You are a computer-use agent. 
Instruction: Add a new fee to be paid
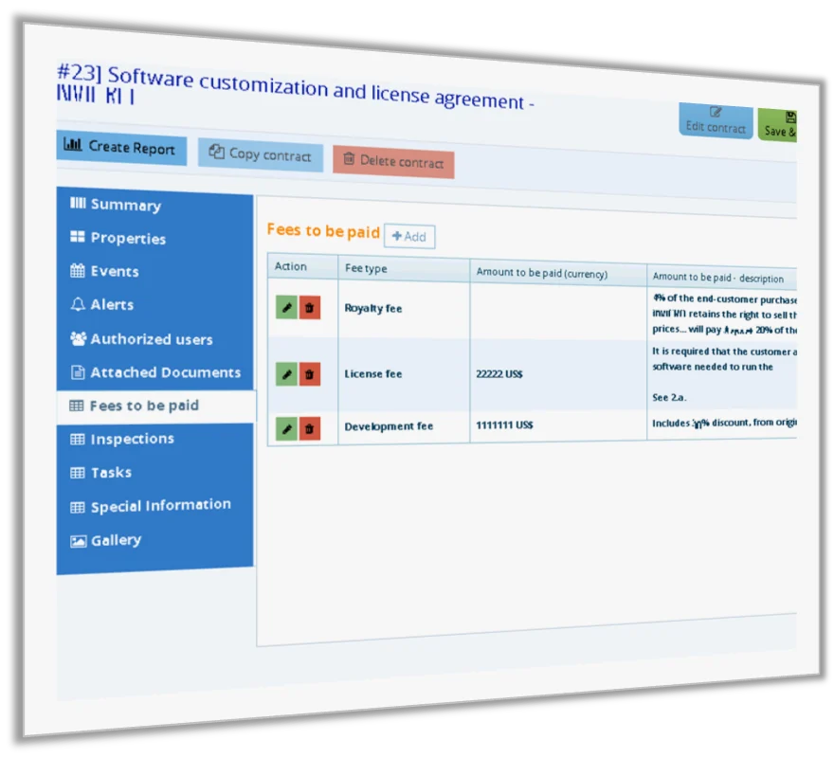(409, 237)
